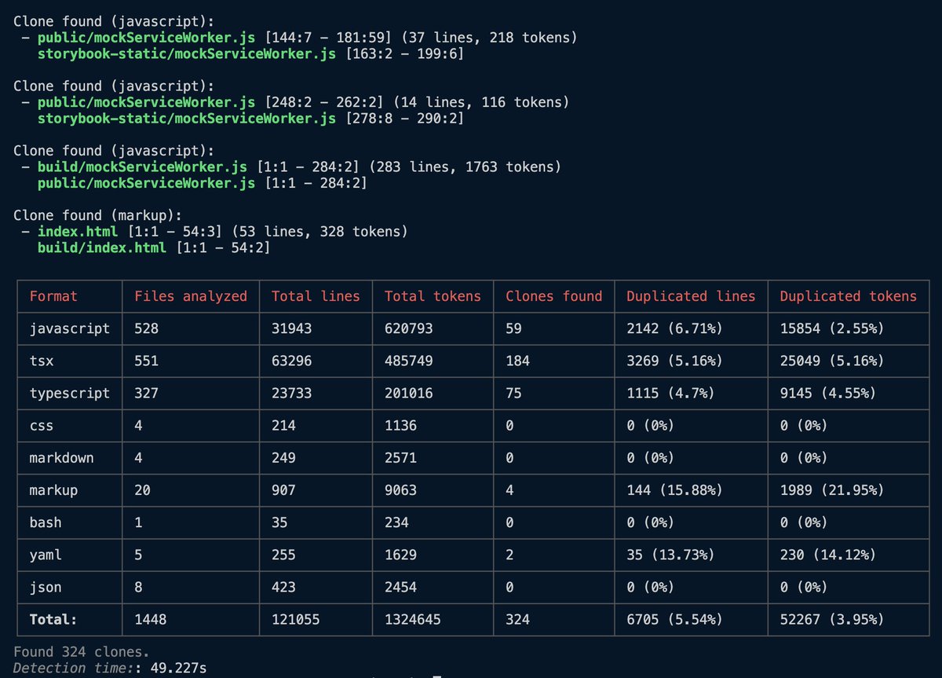Click index.html path with range 1:1 – 54:3
This screenshot has width=942, height=678.
[x=78, y=231]
